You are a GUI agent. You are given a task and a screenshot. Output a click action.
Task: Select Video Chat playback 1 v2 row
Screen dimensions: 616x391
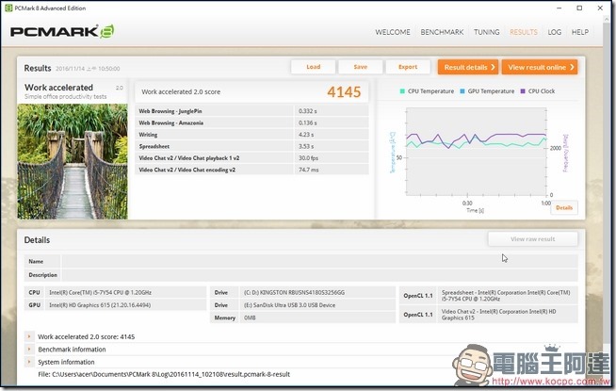point(251,158)
